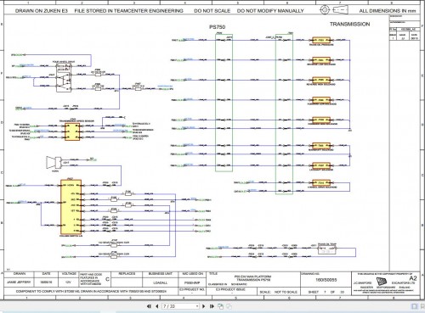Click the 'COMPONENT TO COMPLY WITH' note line
425x313 pixels.
[91, 291]
